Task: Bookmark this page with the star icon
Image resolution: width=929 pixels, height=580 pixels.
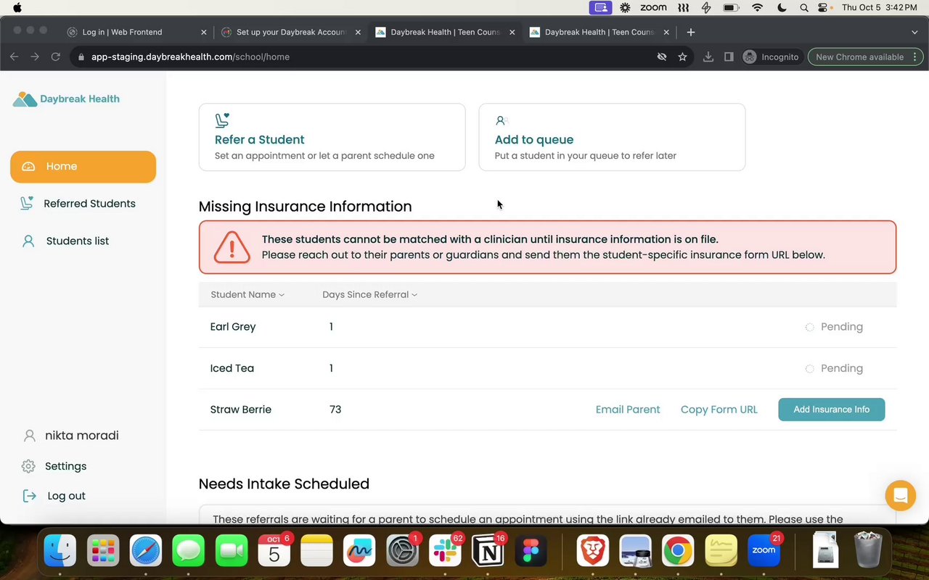Action: click(x=682, y=57)
